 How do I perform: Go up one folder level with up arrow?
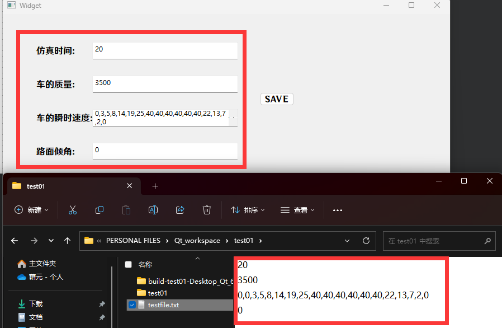[x=68, y=241]
